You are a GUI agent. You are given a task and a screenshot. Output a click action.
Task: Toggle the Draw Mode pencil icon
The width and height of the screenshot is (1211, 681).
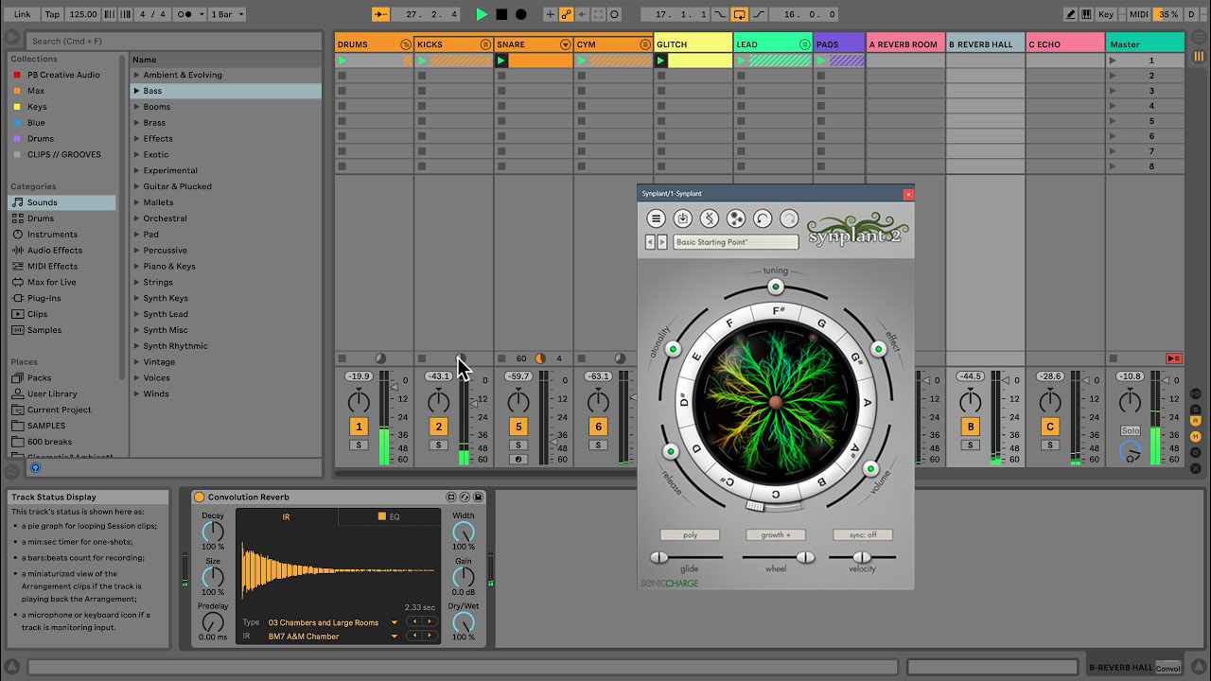[1070, 14]
